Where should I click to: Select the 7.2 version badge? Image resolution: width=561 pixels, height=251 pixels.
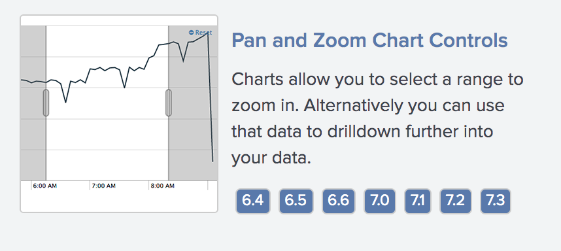pos(456,201)
